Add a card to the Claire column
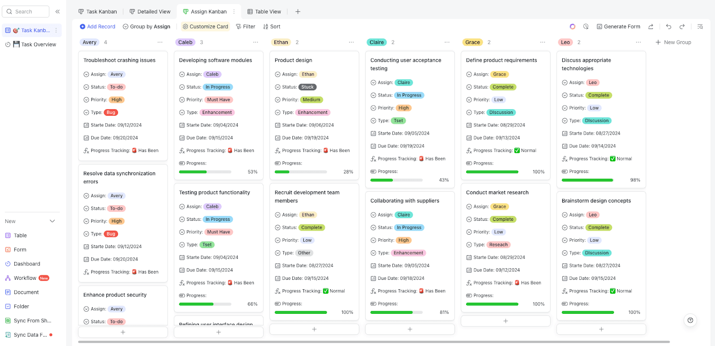The height and width of the screenshot is (346, 715). (x=410, y=329)
